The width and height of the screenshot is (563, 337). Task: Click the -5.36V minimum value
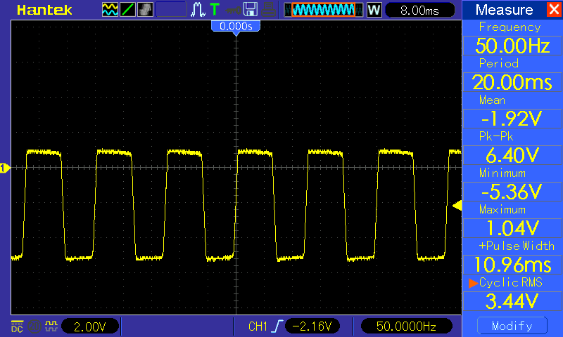click(x=512, y=192)
